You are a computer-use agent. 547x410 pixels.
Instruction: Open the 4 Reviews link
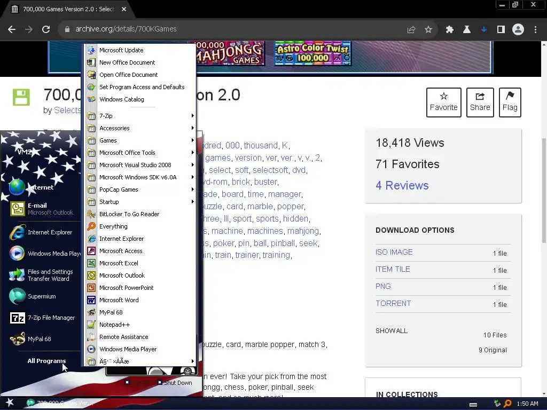pos(402,185)
